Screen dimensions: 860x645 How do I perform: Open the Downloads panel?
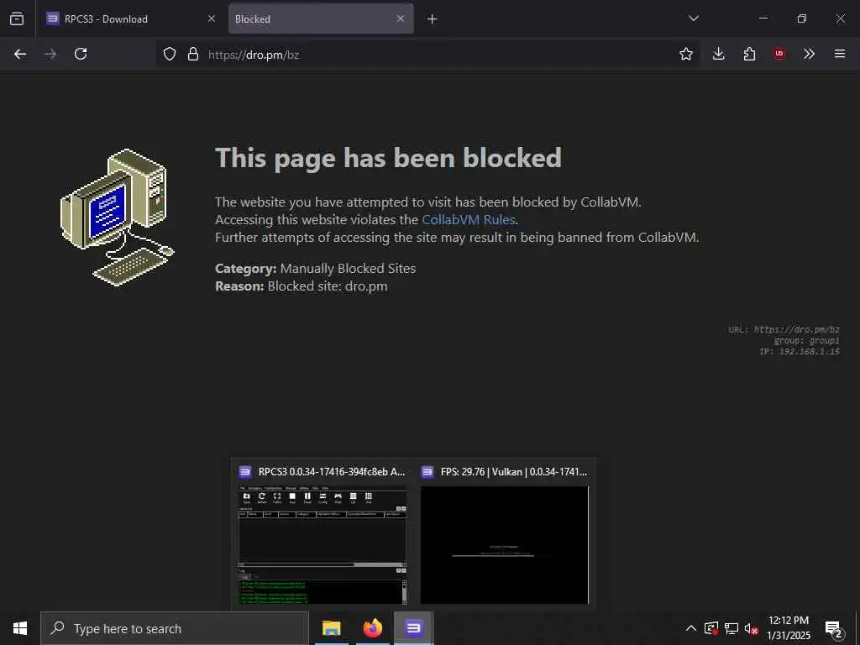719,54
